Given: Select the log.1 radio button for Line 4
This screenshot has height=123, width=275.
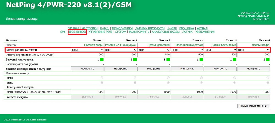Looking at the screenshot, I should click(x=201, y=78).
